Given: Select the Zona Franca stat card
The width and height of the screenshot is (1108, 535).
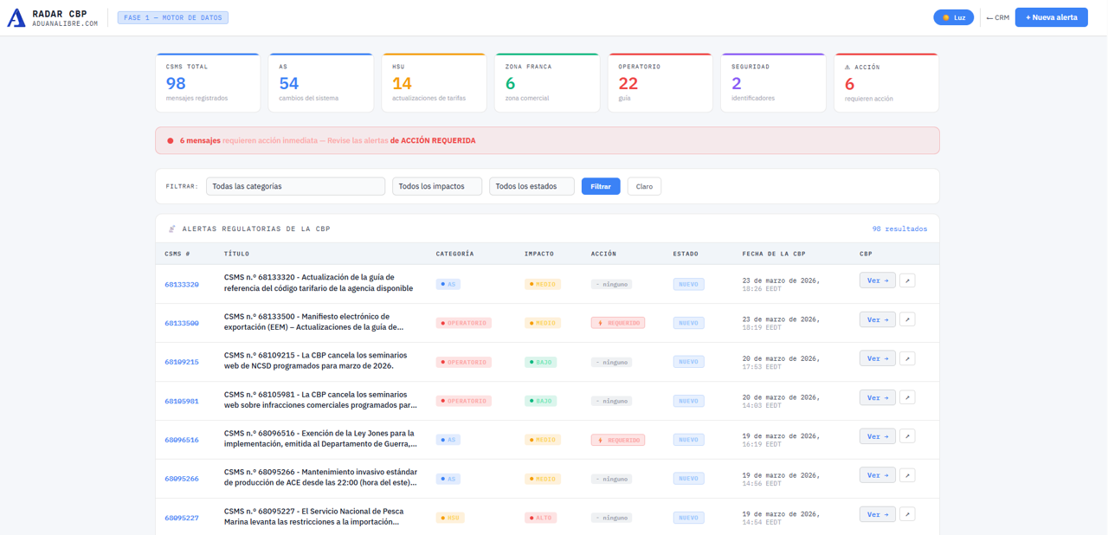Looking at the screenshot, I should (547, 83).
